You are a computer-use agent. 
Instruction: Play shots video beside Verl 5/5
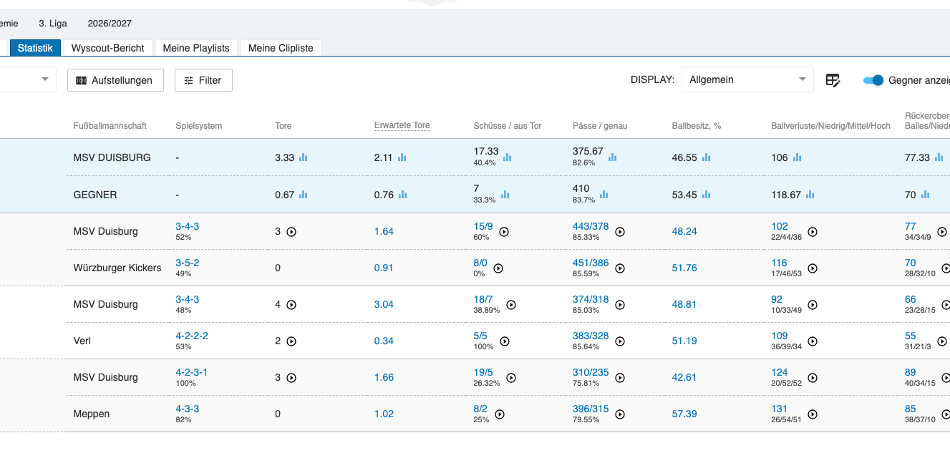tap(504, 341)
